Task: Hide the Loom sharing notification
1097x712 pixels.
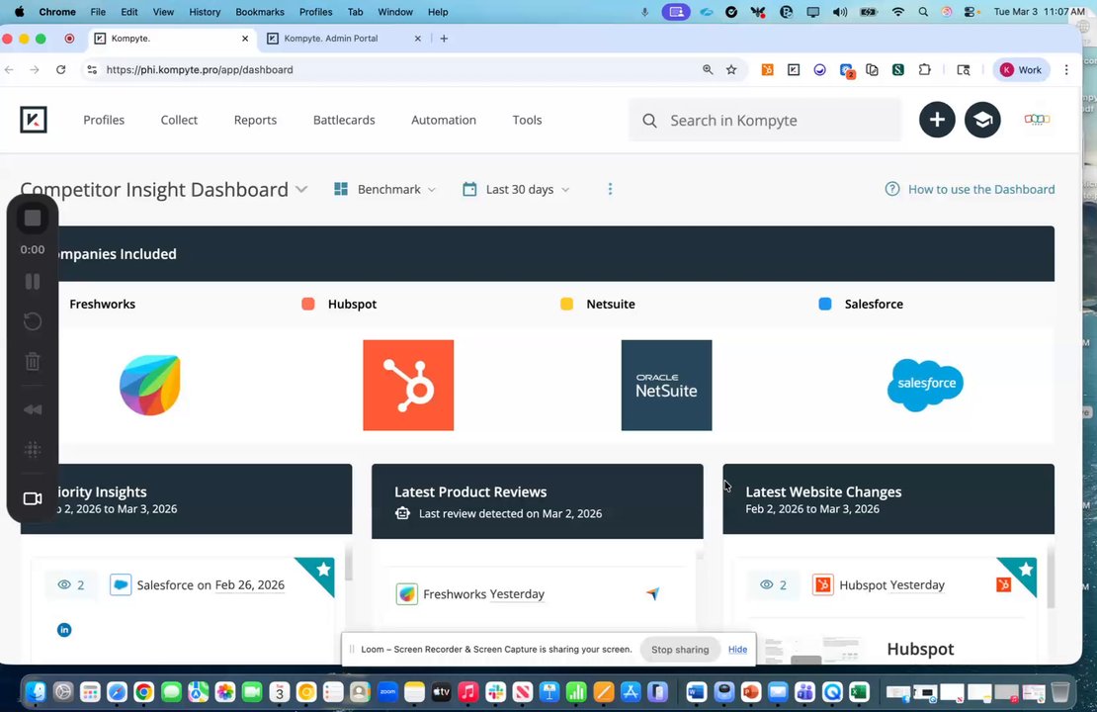Action: tap(737, 649)
